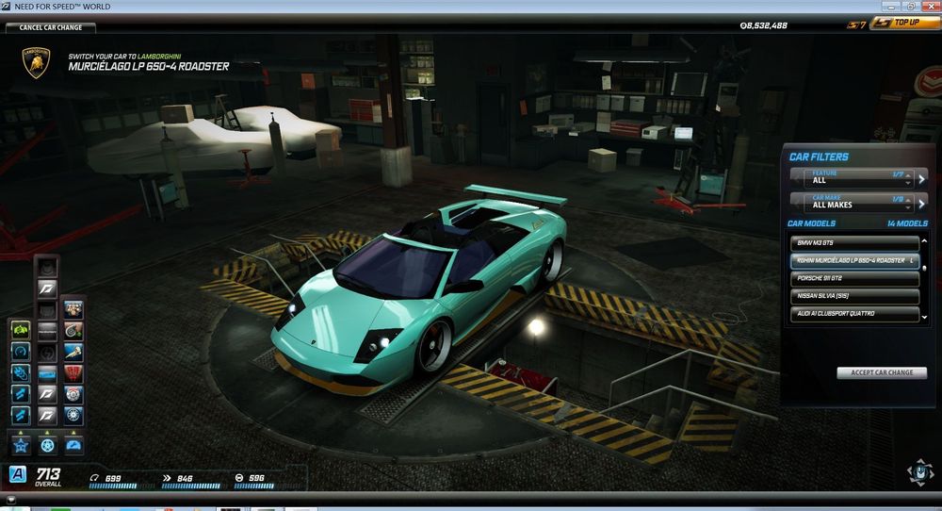
Task: Click the acceleration arrows icon beside 846
Action: [167, 478]
